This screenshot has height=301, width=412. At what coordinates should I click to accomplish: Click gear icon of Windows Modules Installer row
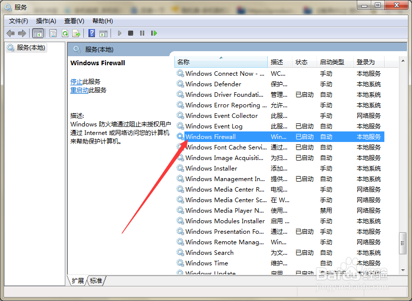click(180, 221)
